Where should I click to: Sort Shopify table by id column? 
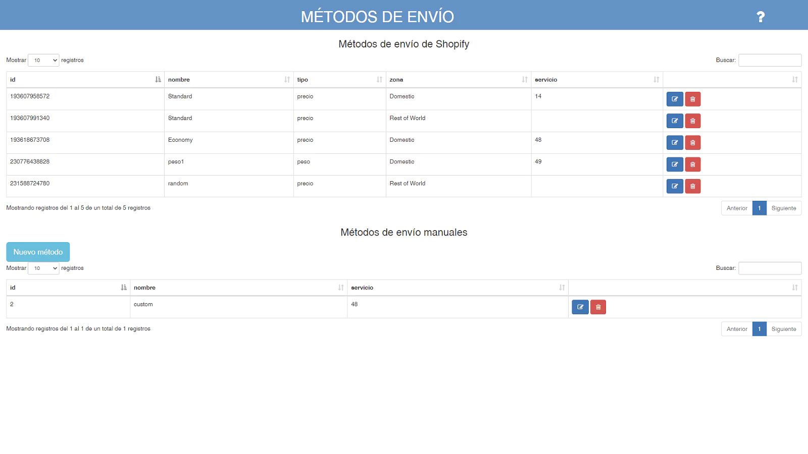[85, 80]
